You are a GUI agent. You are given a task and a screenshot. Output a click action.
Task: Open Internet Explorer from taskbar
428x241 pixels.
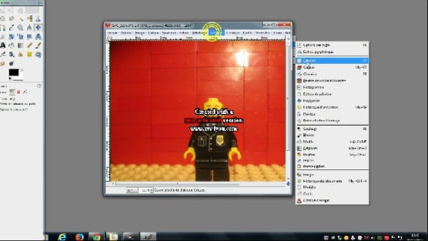62,237
